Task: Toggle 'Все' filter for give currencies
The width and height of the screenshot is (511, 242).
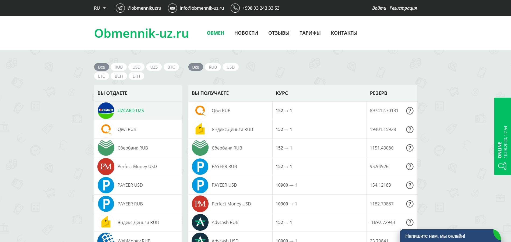Action: coord(101,67)
